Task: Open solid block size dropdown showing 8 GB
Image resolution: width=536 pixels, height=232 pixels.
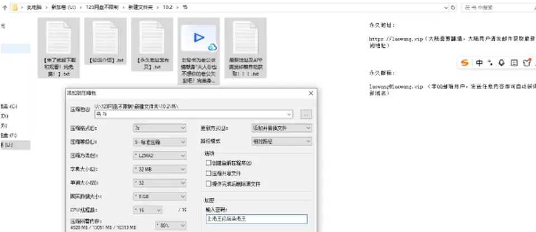Action: pyautogui.click(x=160, y=196)
